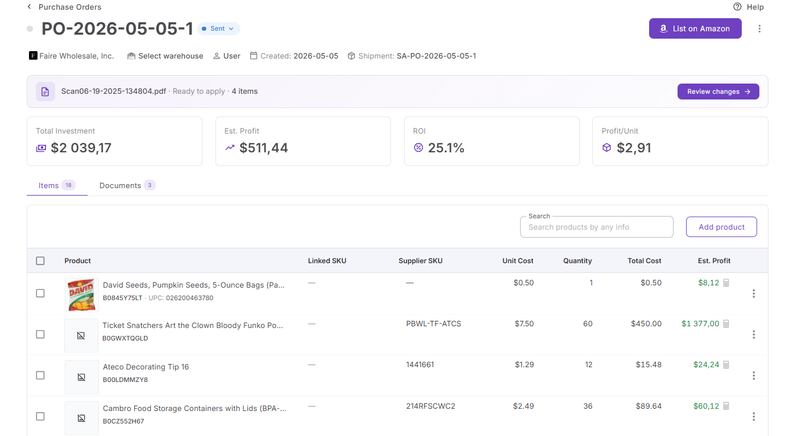Click the ROI percent icon

pyautogui.click(x=418, y=148)
